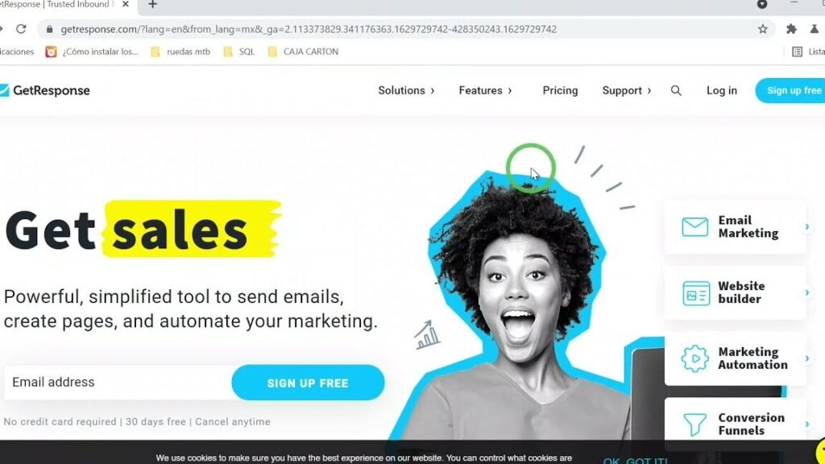Expand the Solutions menu
825x464 pixels.
[406, 90]
